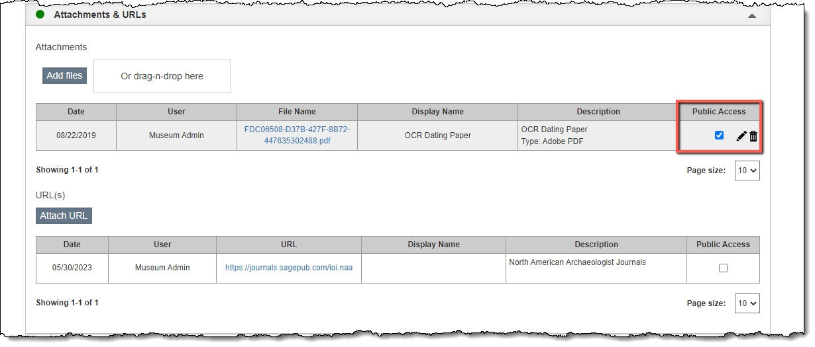Open the URL table Page size dropdown
This screenshot has height=347, width=815.
(747, 303)
